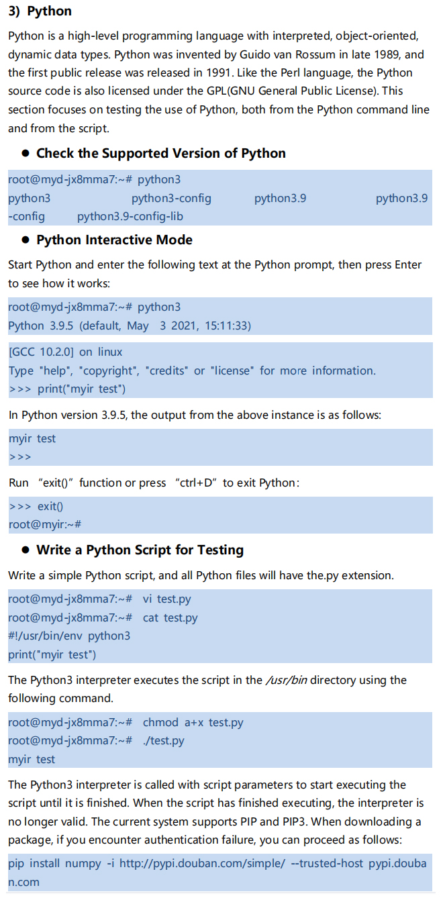Click the bullet before 'Python Interactive Mode'
443x898 pixels.
(x=26, y=240)
